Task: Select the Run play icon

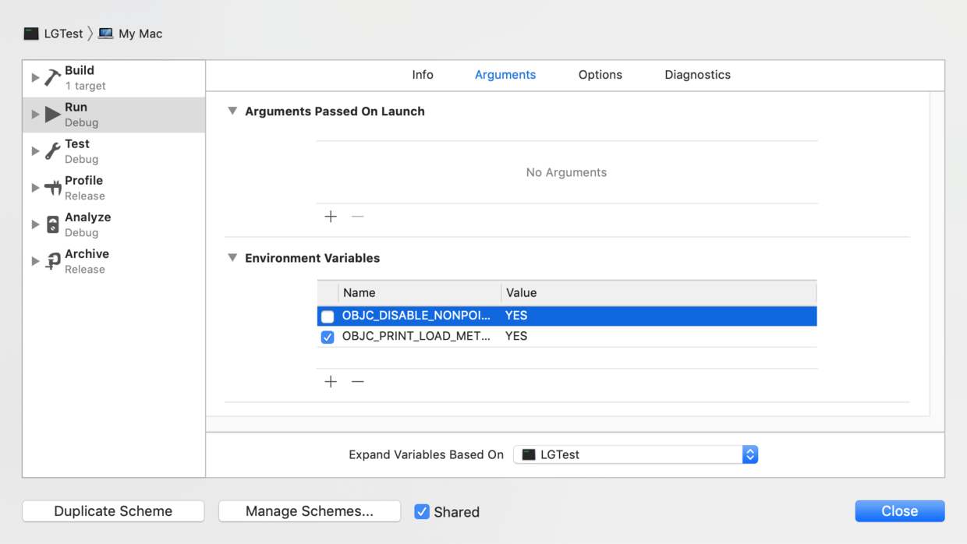Action: tap(52, 115)
